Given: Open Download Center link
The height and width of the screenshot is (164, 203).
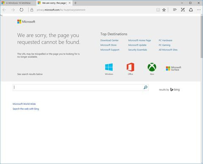Looking at the screenshot, I should click(110, 41).
